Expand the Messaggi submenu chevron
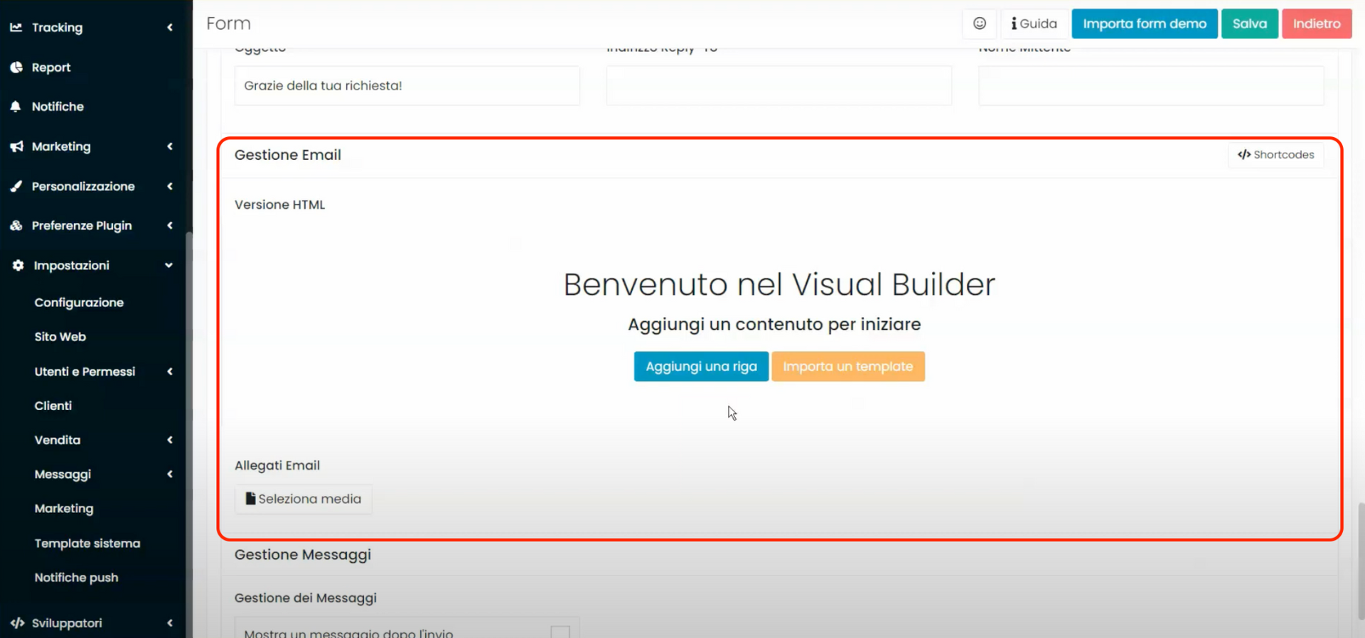The image size is (1365, 638). click(170, 474)
